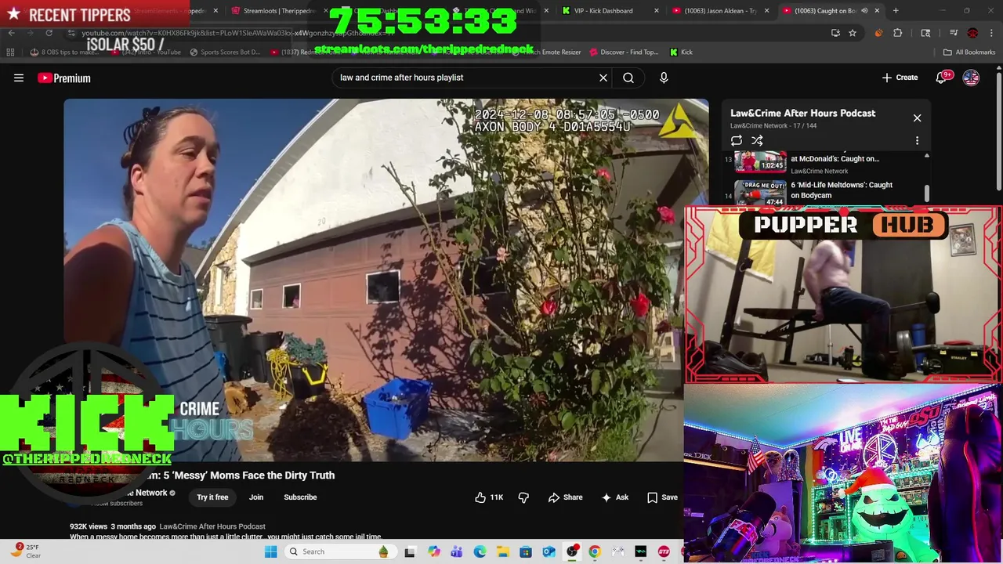Switch to the Streamloots browser tab

[278, 11]
